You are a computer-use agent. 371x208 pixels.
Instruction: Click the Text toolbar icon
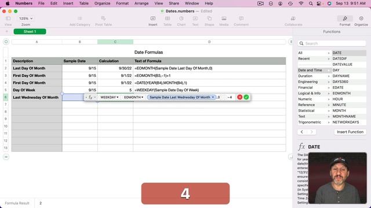195,18
